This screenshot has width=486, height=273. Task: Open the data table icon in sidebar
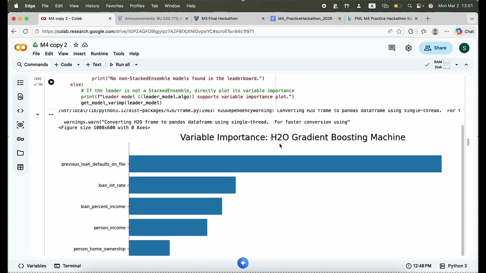click(x=21, y=167)
